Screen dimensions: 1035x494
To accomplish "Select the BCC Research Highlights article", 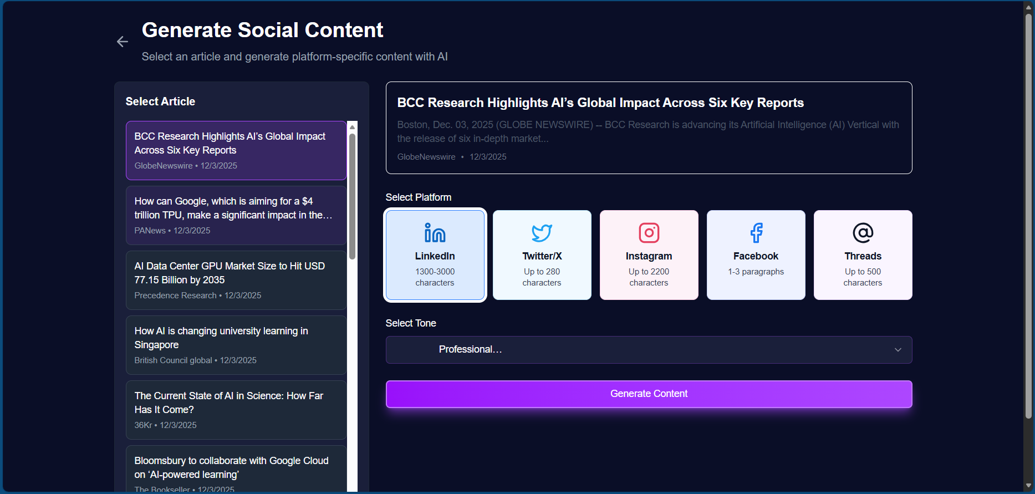I will point(236,150).
